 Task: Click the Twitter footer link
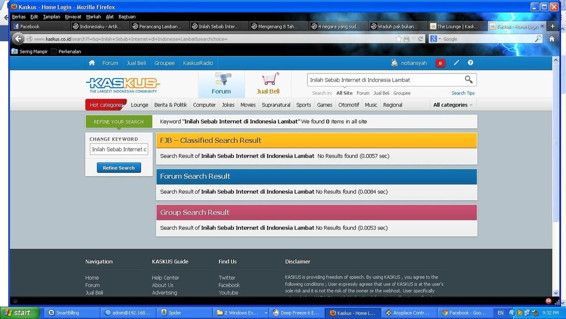point(227,278)
